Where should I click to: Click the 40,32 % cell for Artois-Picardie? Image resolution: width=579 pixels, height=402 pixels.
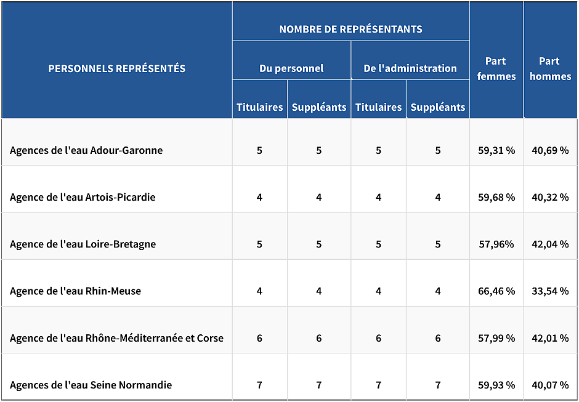550,197
